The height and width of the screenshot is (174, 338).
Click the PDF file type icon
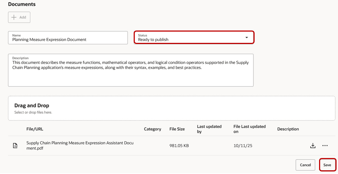pos(15,146)
